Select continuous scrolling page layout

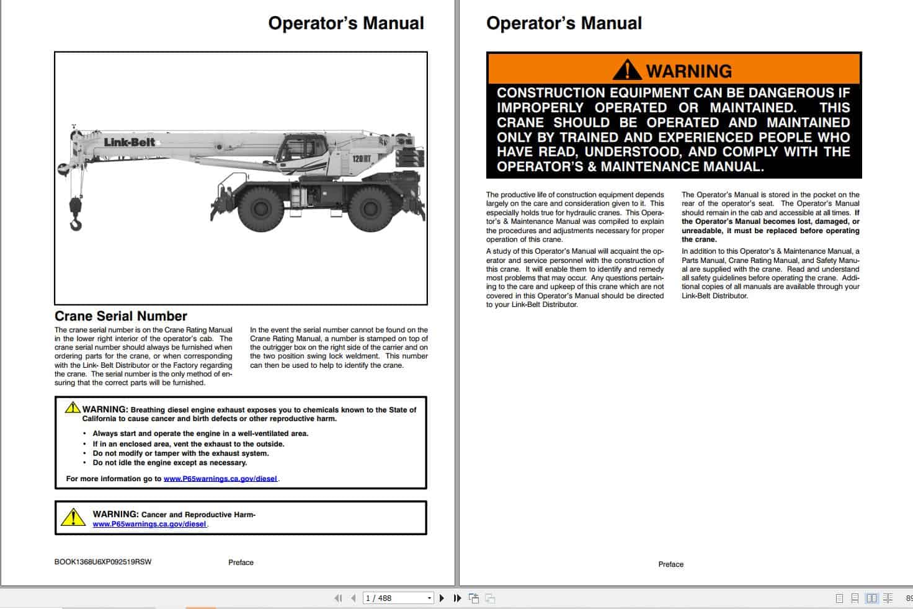point(855,598)
